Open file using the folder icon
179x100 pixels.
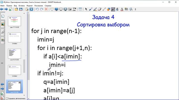tap(16, 9)
